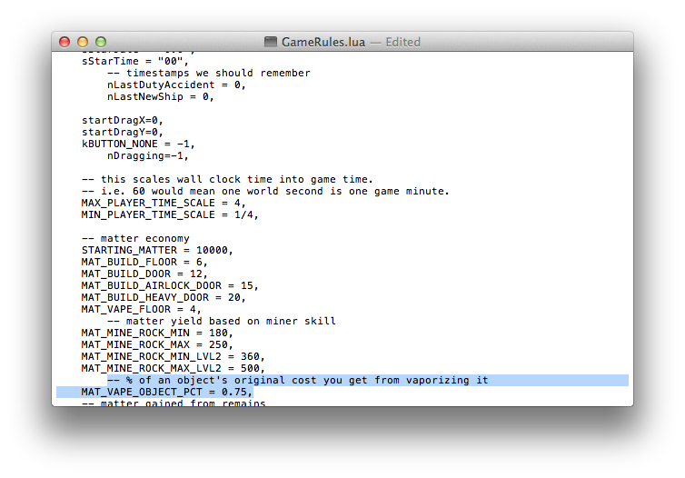Viewport: 685px width, 478px height.
Task: Put cursor on the nLastNewShip line
Action: coord(160,96)
